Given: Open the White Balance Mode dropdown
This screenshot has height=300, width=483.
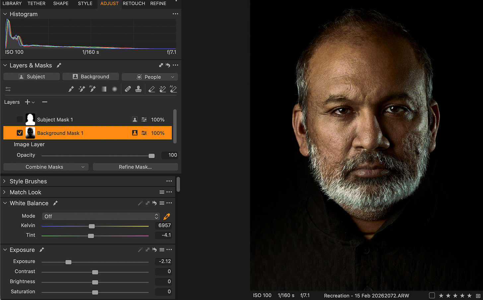Looking at the screenshot, I should [x=101, y=216].
